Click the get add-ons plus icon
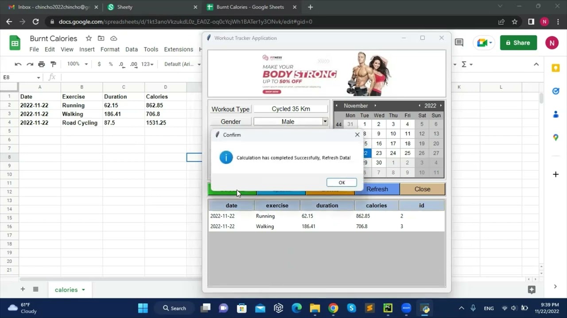Screen dimensions: 567x318 555,174
